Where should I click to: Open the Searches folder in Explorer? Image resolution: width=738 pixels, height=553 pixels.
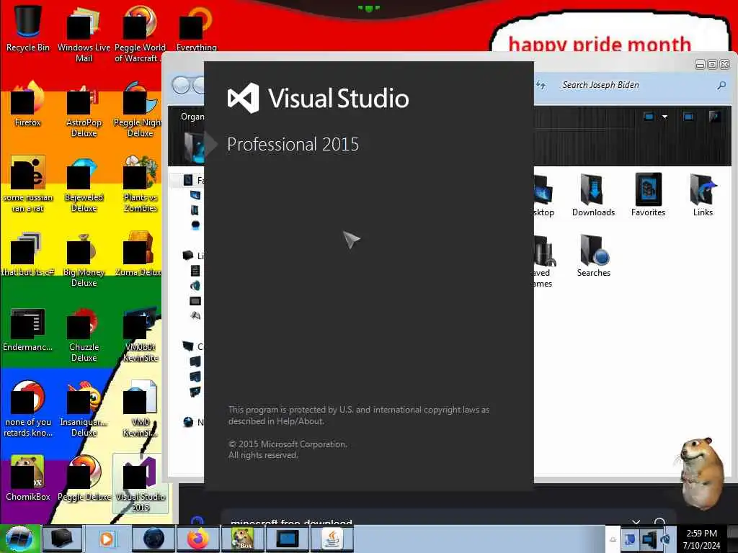coord(593,256)
